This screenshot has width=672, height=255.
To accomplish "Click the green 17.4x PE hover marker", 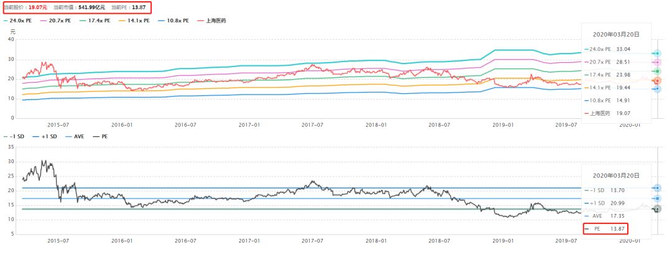I will [x=657, y=71].
